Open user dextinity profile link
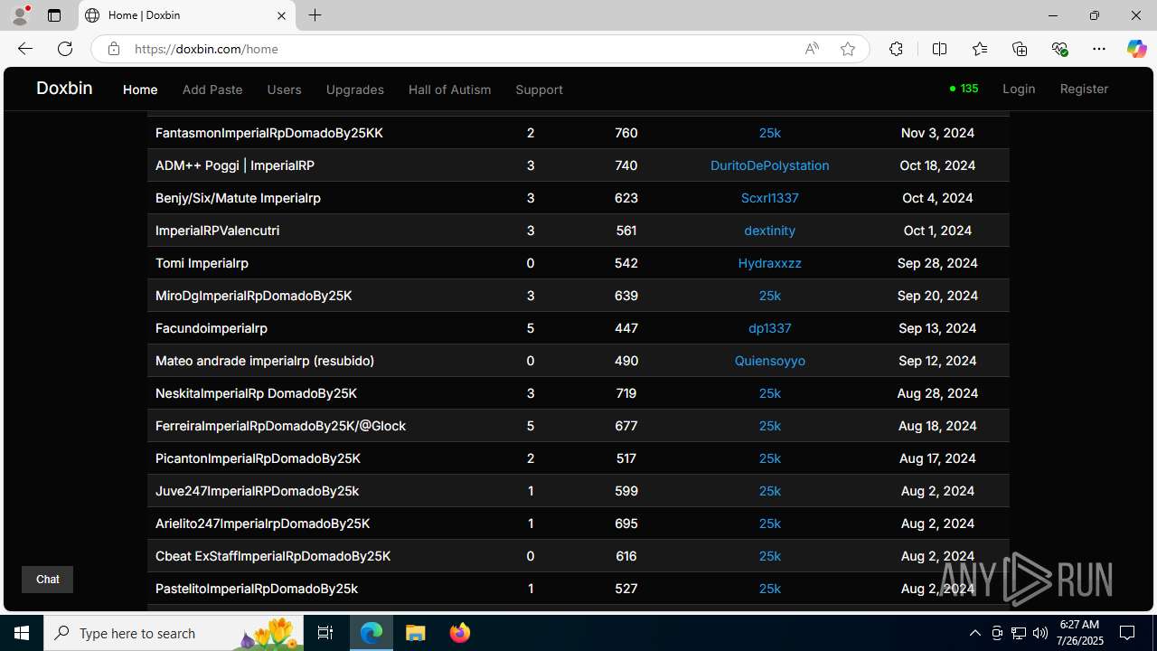This screenshot has height=651, width=1157. 769,231
